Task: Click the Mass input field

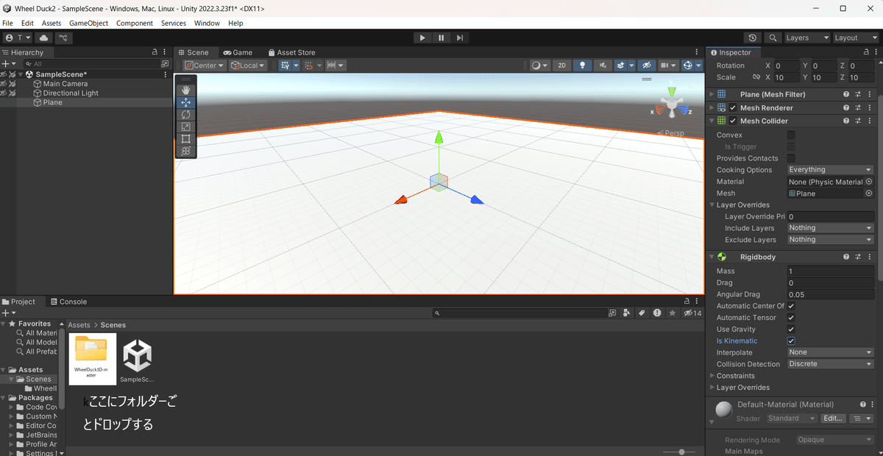Action: point(831,271)
